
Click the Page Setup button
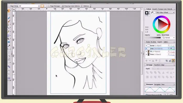(13, 6)
